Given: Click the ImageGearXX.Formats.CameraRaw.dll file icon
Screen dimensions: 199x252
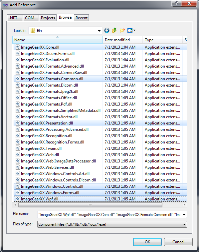Looking at the screenshot, I should [18, 73].
